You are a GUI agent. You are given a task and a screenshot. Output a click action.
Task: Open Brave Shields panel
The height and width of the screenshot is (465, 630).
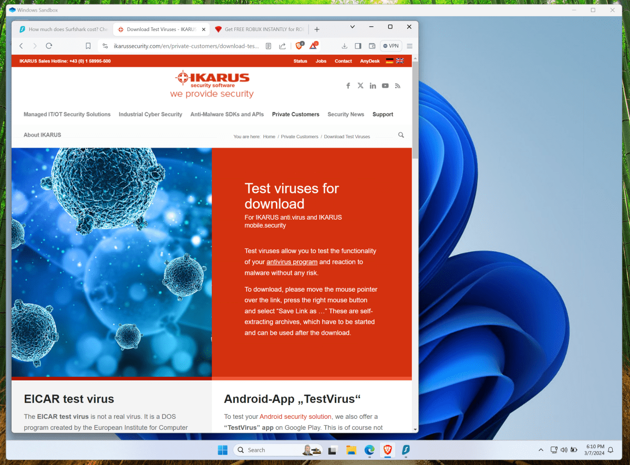(x=299, y=46)
